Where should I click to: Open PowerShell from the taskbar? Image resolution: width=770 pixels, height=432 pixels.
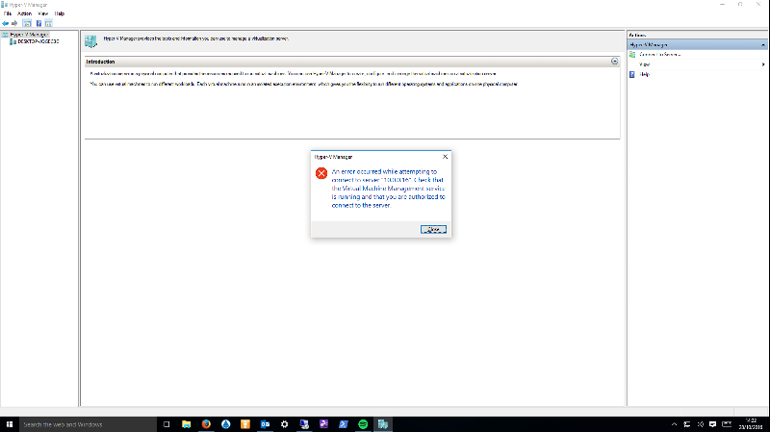tap(344, 424)
